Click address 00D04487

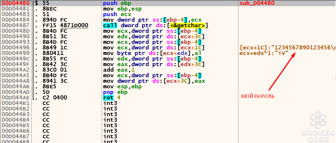click(x=16, y=26)
